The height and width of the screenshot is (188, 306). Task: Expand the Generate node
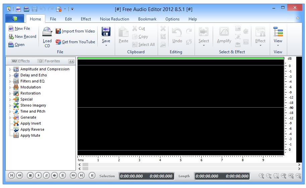coord(10,118)
